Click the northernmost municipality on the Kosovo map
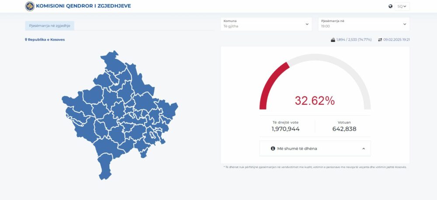 pyautogui.click(x=111, y=61)
